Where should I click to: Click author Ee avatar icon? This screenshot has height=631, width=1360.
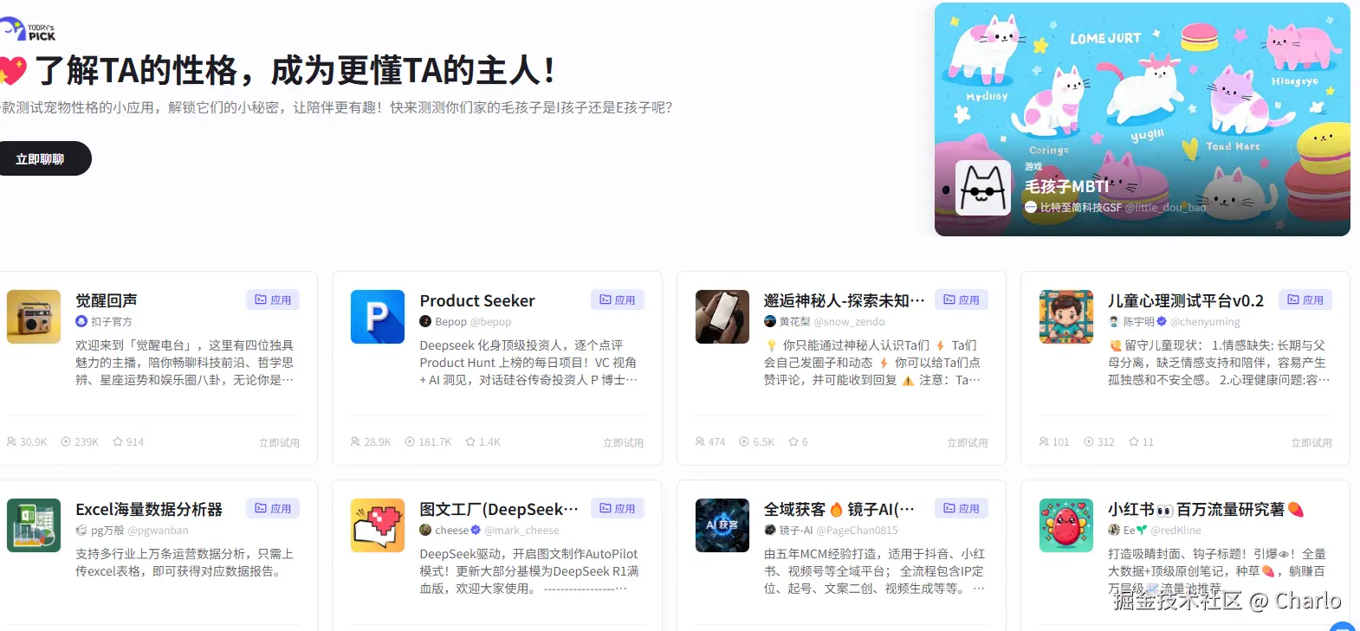[x=1114, y=530]
